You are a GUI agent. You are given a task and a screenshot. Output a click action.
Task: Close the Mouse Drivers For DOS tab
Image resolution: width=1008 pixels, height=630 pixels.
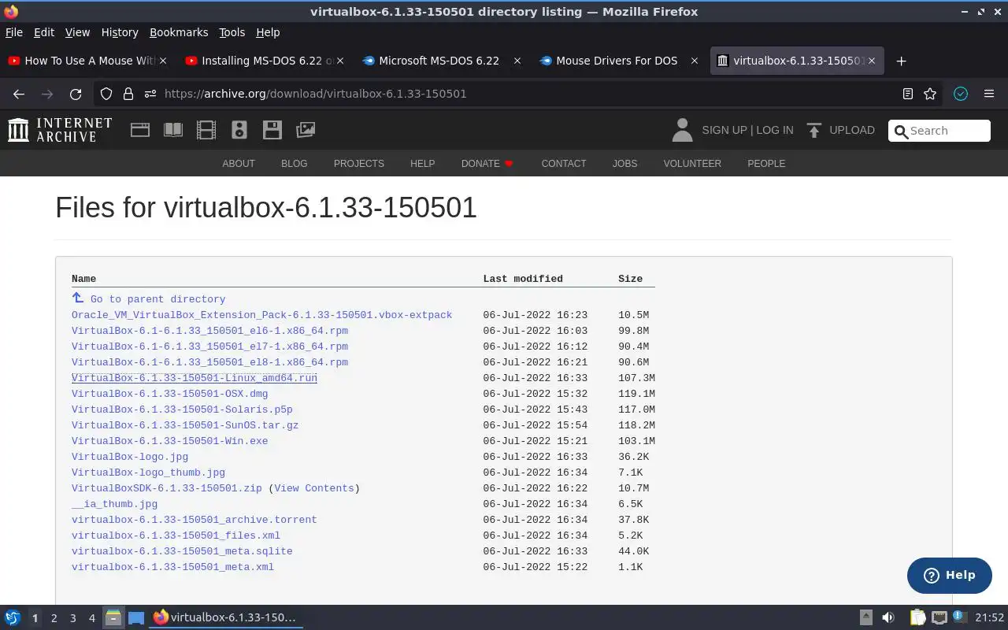tap(695, 61)
